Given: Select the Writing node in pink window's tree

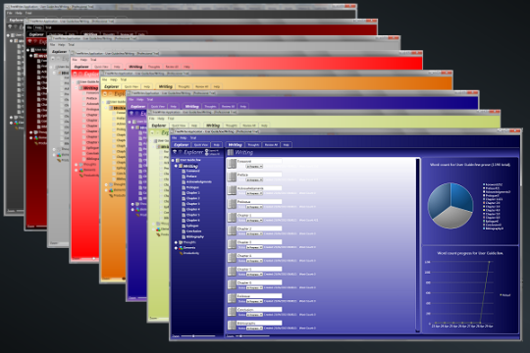Looking at the screenshot, I should 90,88.
